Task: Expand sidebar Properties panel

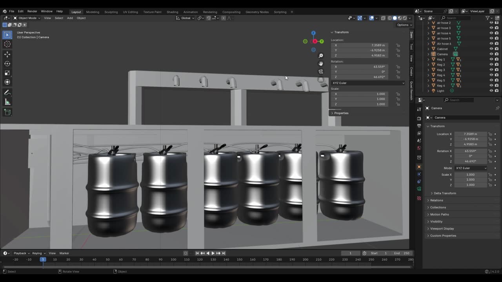Action: click(341, 113)
